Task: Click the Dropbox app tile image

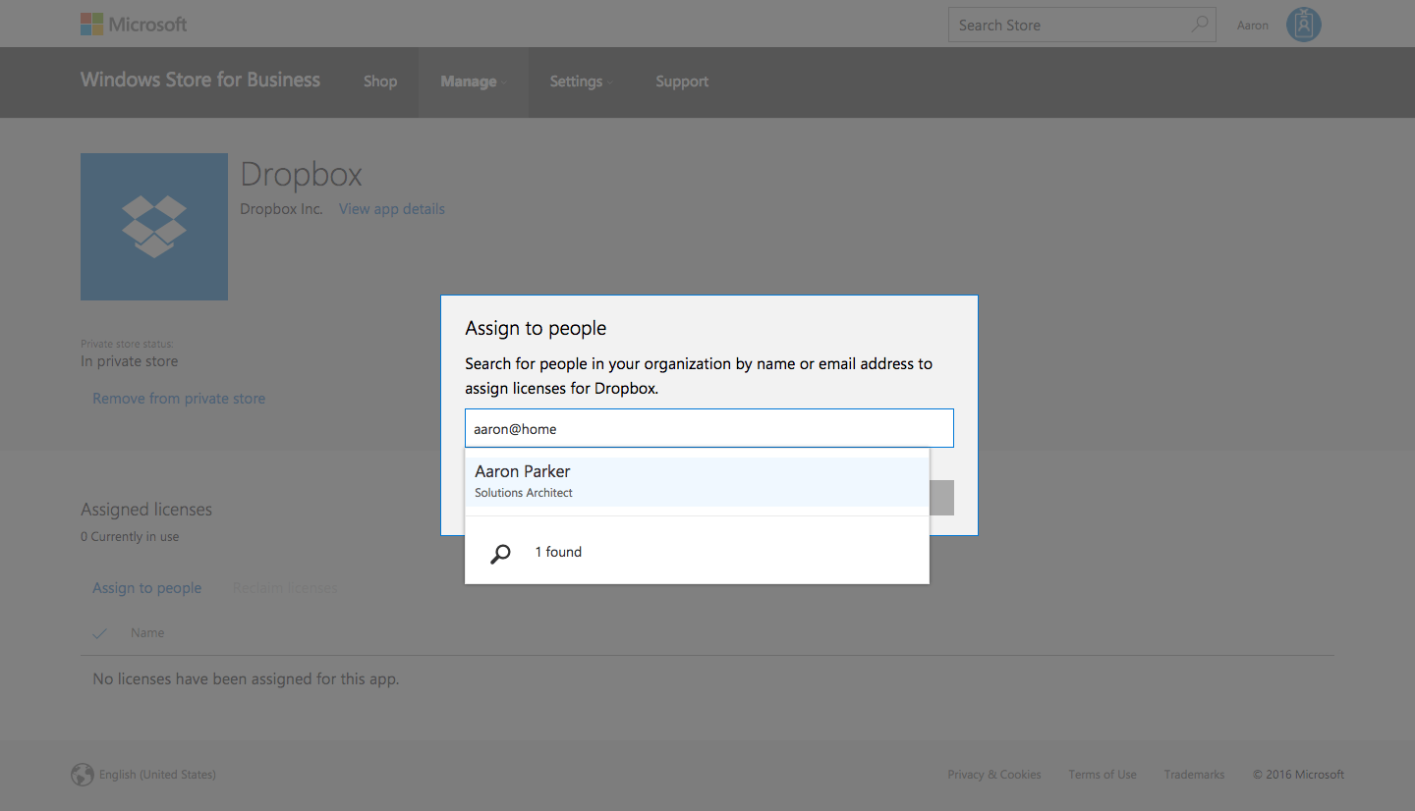Action: click(x=154, y=227)
